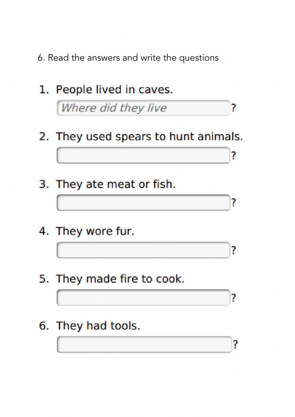This screenshot has height=417, width=295.
Task: Select the text field under "They wore fur"
Action: coord(143,250)
